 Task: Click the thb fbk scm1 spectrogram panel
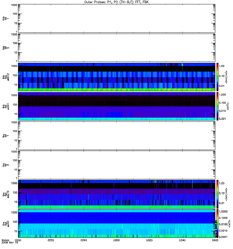tap(116, 106)
